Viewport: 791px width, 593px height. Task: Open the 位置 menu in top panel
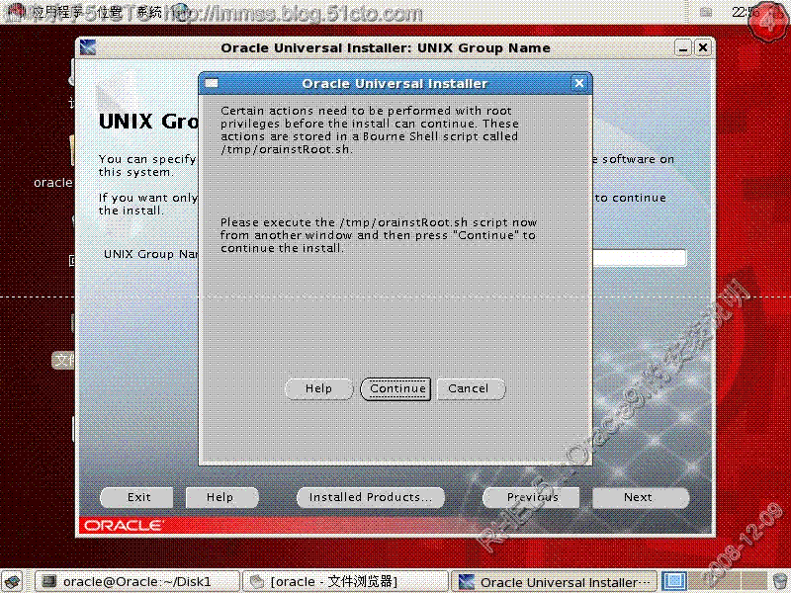(x=109, y=12)
